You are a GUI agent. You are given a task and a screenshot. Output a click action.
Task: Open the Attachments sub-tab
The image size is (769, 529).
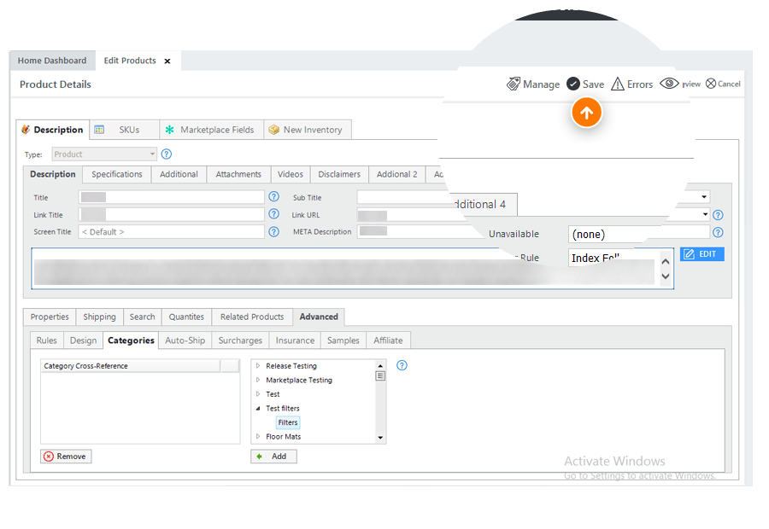coord(238,174)
